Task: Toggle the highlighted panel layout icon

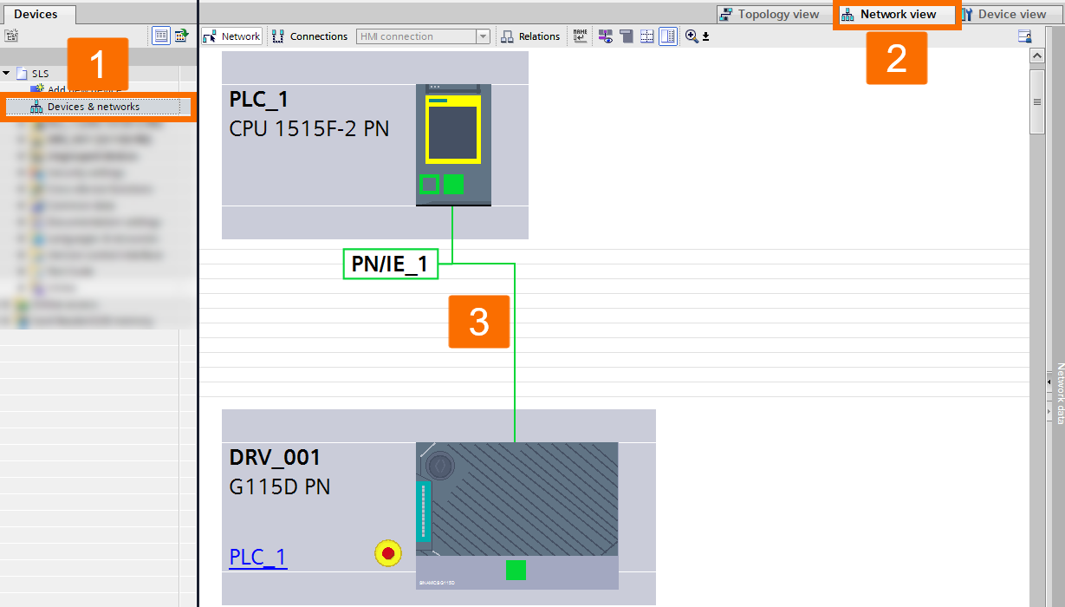Action: pyautogui.click(x=667, y=36)
